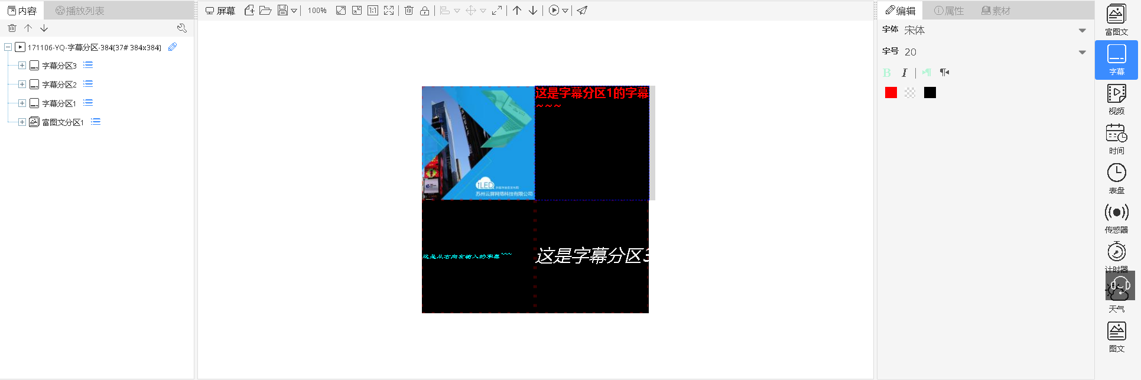
Task: Expand the 富图文分区1 node
Action: click(x=22, y=122)
